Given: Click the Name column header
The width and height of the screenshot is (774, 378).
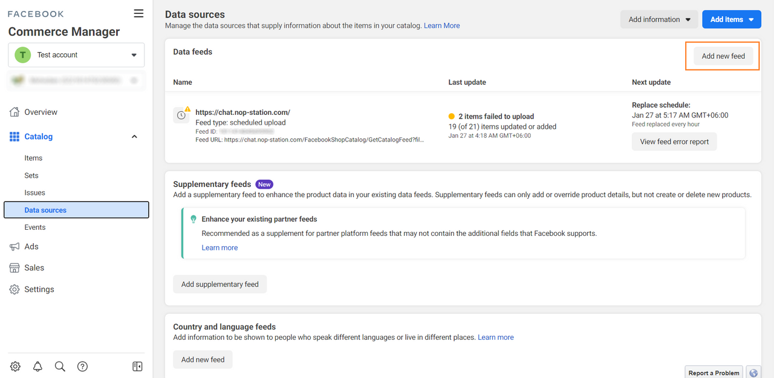Looking at the screenshot, I should pyautogui.click(x=183, y=82).
